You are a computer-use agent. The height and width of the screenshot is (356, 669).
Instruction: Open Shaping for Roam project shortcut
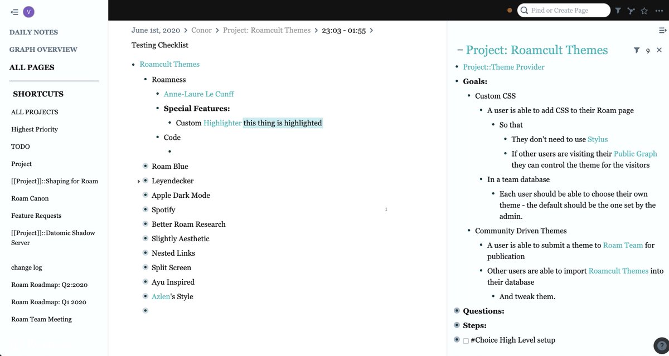[x=55, y=181]
